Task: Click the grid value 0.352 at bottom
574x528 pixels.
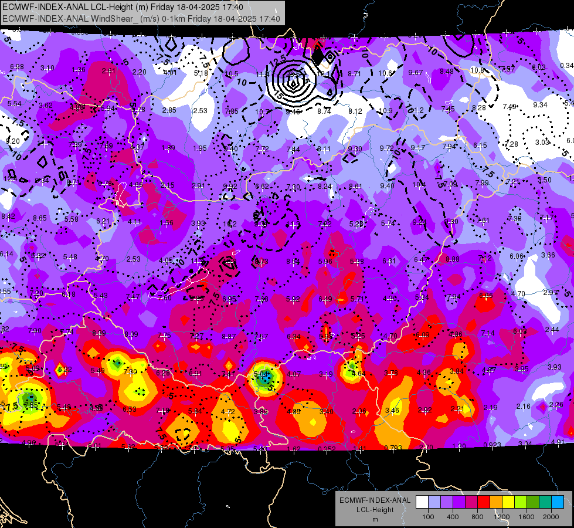Action: coord(326,449)
